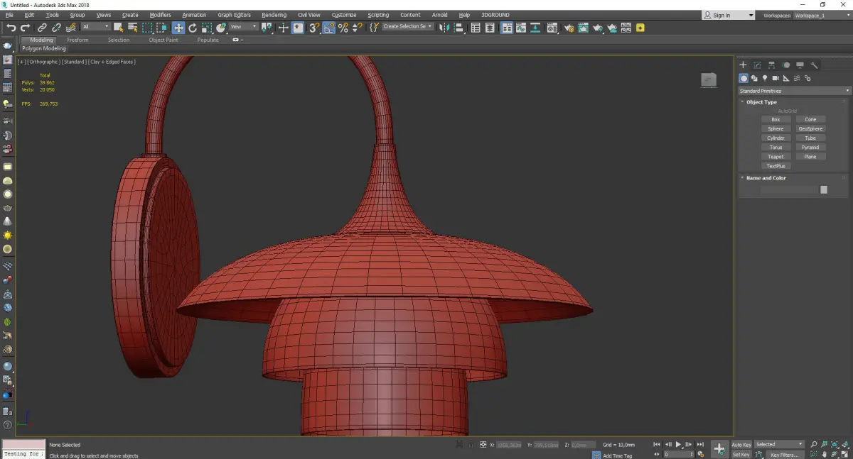The width and height of the screenshot is (853, 459).
Task: Open the Standard Primitives dropdown
Action: (794, 91)
